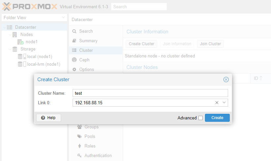Open the Roles menu item
The width and height of the screenshot is (271, 161).
[90, 146]
